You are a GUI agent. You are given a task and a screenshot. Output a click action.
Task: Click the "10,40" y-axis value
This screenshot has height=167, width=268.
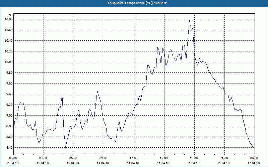point(9,40)
